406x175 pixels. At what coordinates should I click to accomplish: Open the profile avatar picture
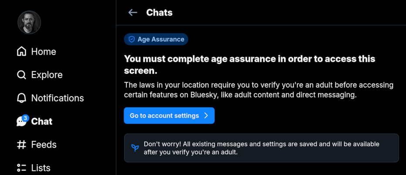(x=29, y=22)
